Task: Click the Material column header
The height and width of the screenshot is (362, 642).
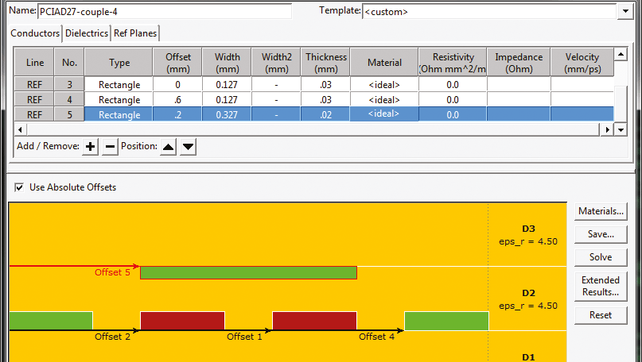Action: 384,62
